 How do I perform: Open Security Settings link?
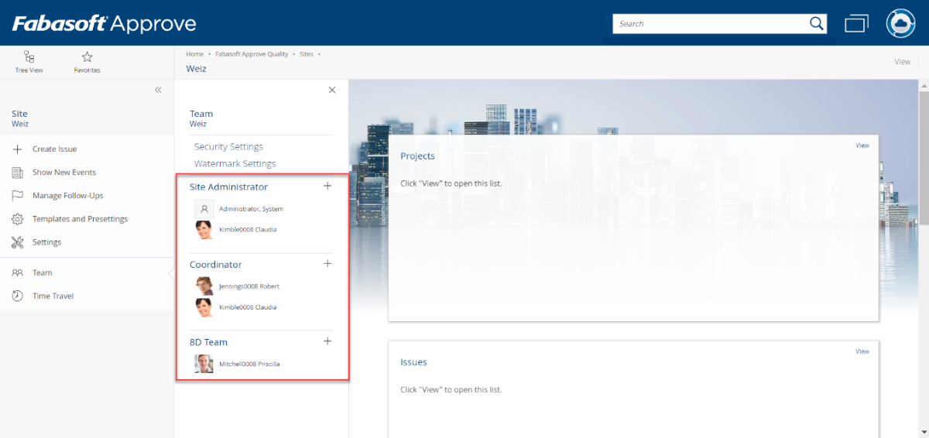point(228,147)
